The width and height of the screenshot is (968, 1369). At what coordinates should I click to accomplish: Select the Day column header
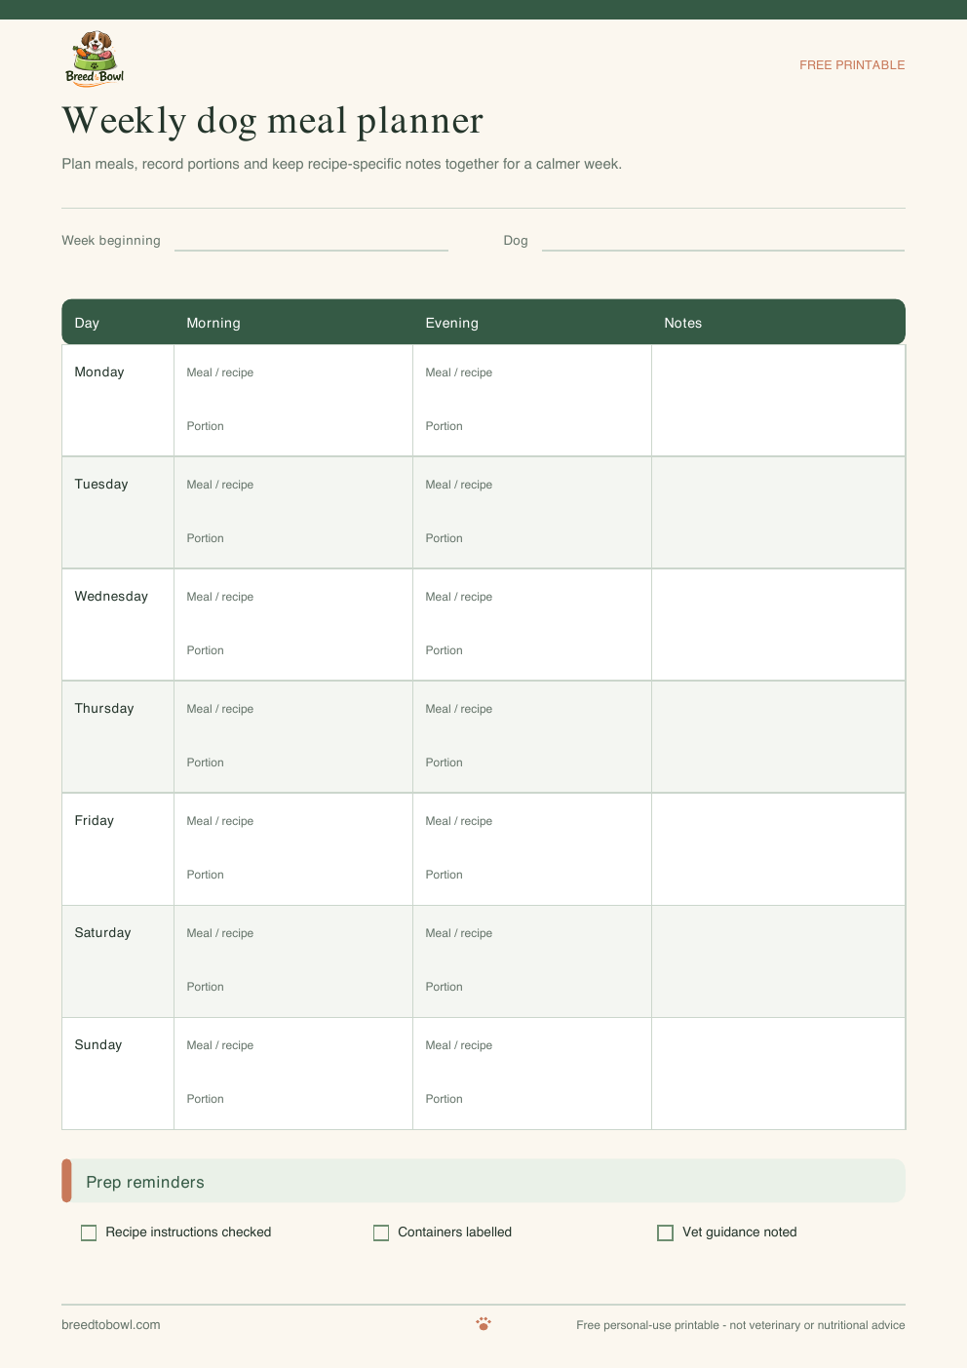[x=87, y=323]
